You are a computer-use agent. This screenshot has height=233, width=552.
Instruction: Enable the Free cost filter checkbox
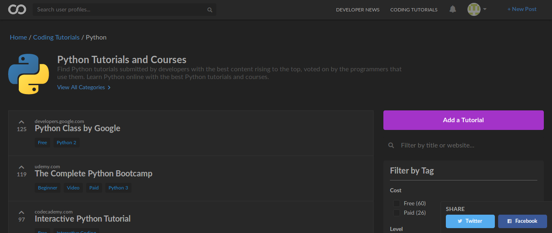[396, 203]
